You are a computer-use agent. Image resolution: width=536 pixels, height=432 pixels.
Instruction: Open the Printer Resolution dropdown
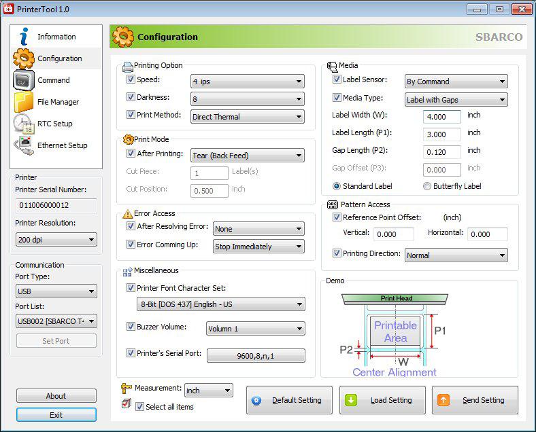(56, 240)
